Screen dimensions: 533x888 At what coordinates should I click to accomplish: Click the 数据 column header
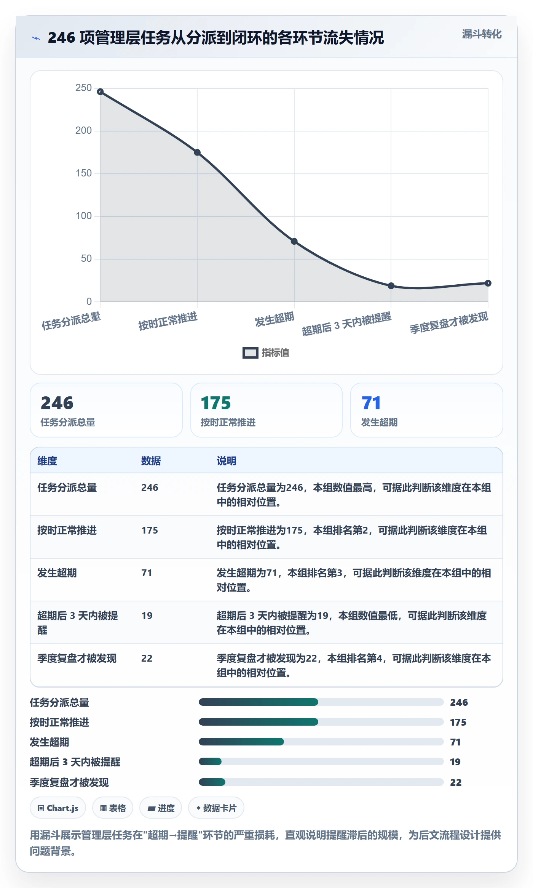click(151, 461)
